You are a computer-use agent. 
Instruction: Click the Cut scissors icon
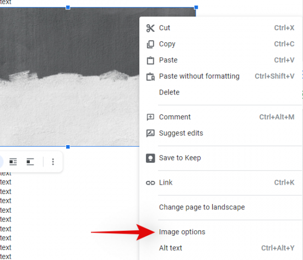(150, 28)
